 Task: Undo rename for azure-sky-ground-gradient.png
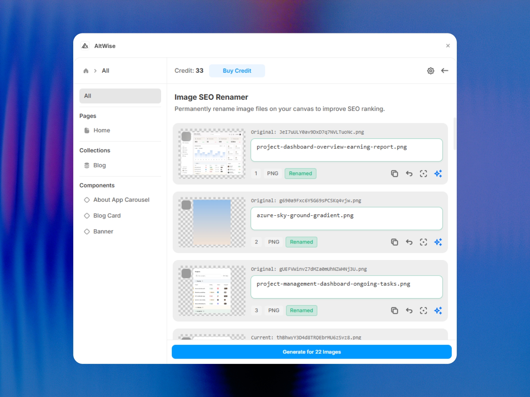(409, 242)
